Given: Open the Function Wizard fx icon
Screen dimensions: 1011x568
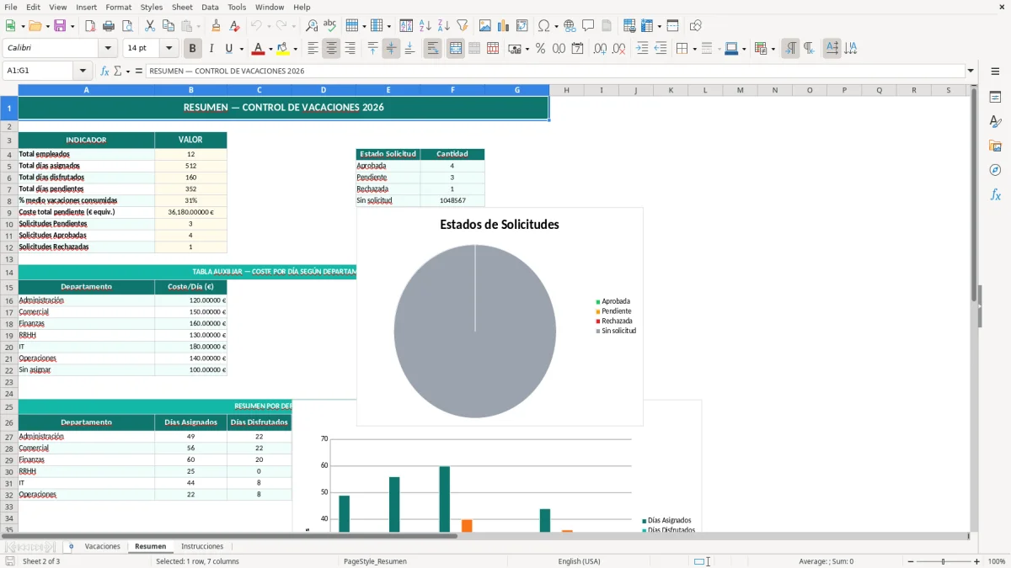Looking at the screenshot, I should [104, 71].
